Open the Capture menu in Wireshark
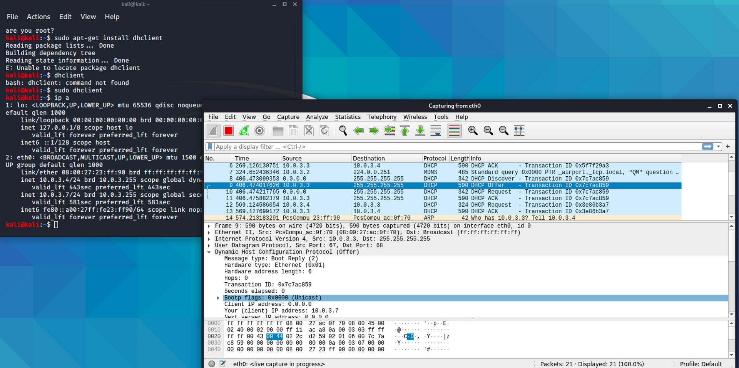Screen dimensions: 739x368 (x=288, y=117)
